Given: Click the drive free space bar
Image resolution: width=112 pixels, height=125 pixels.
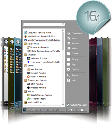Looking at the screenshot, I should tap(44, 110).
